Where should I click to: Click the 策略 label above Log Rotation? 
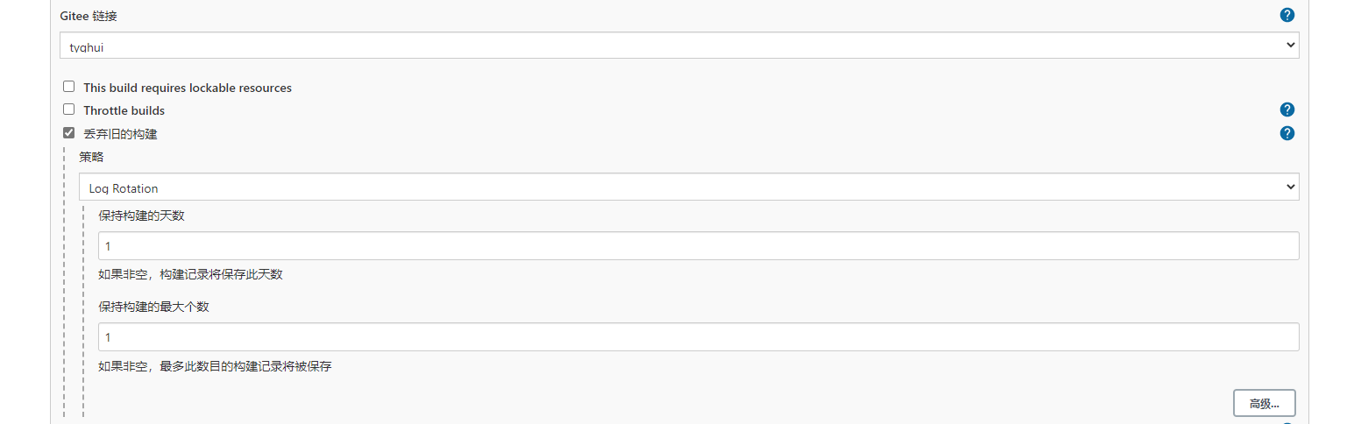coord(91,157)
